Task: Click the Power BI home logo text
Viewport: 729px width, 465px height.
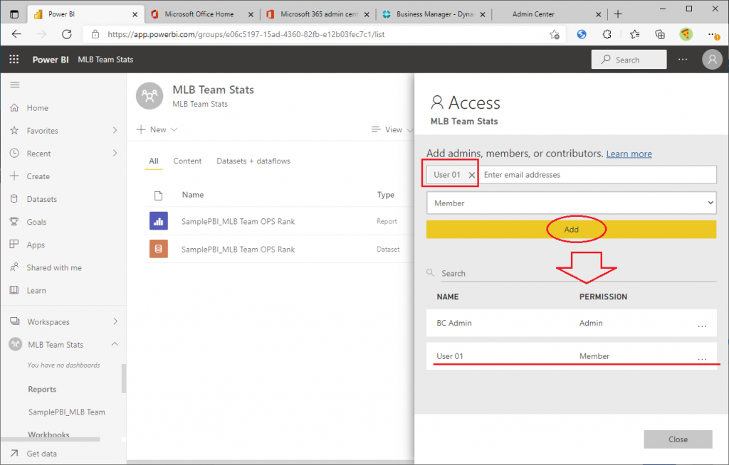Action: click(51, 60)
